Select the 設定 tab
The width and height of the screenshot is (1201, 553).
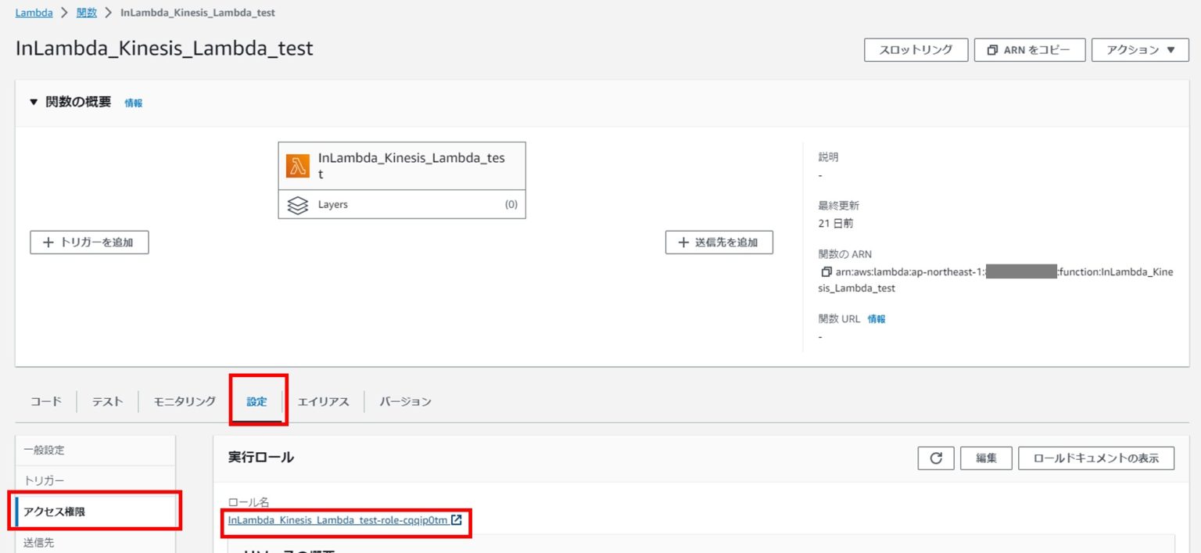[257, 401]
